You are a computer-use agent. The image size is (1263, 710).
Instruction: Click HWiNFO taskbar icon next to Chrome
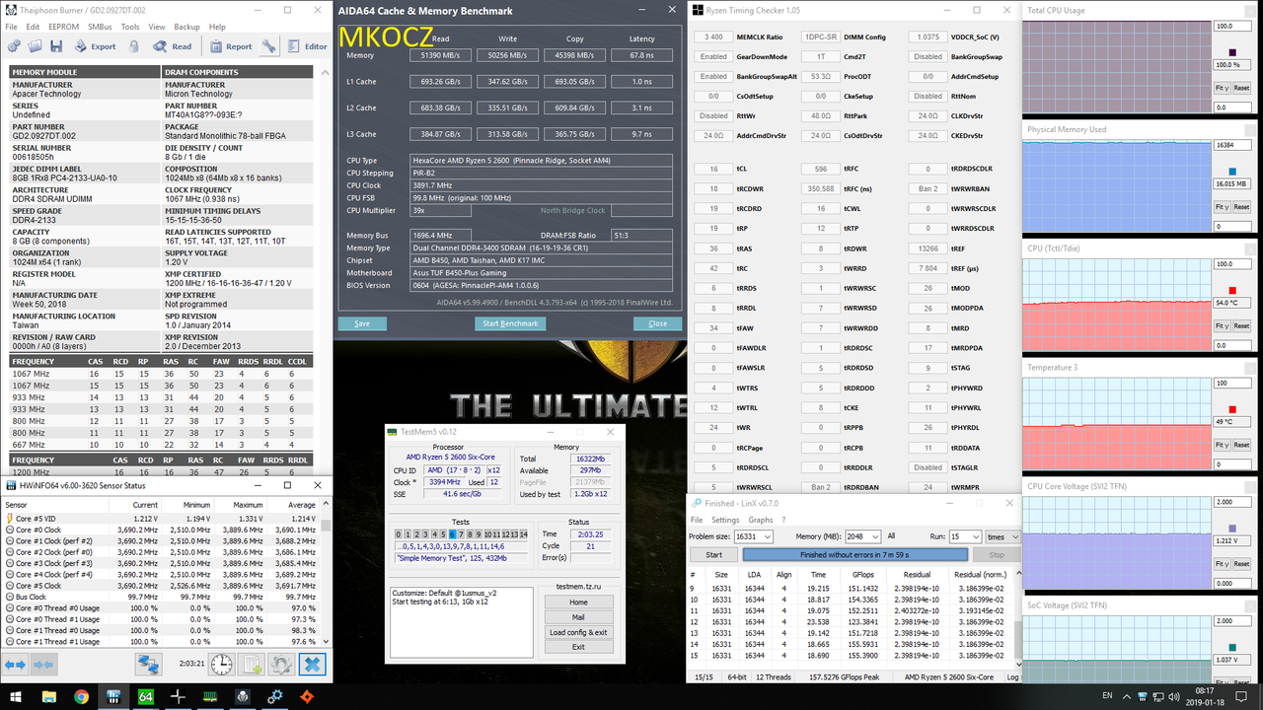tap(113, 696)
